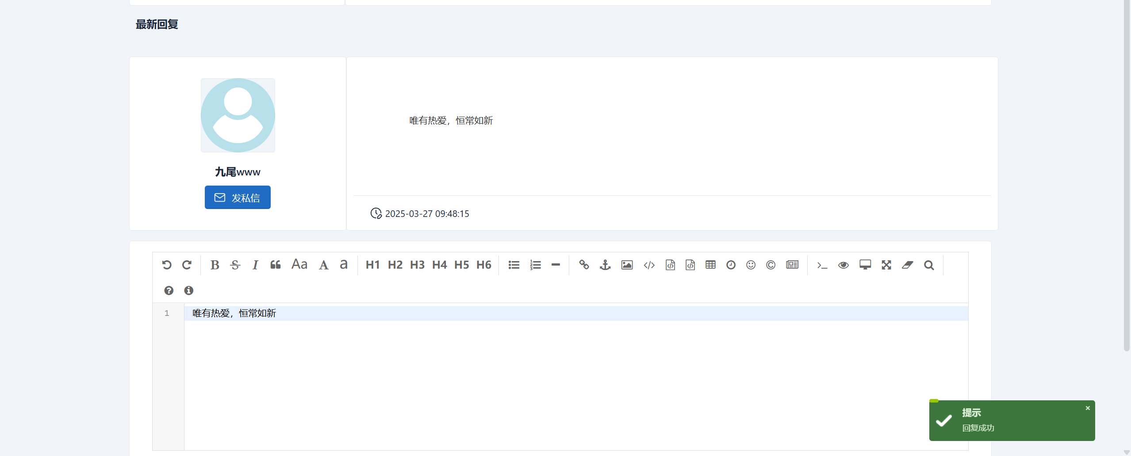The height and width of the screenshot is (456, 1131).
Task: Insert an ordered numbered list
Action: tap(535, 265)
